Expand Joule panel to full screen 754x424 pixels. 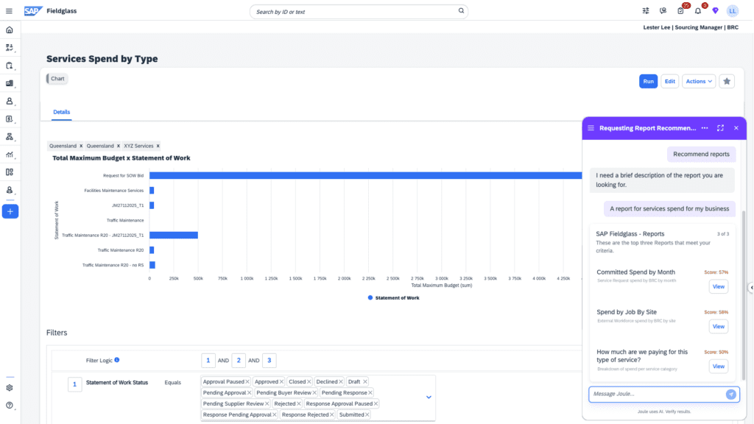point(720,128)
